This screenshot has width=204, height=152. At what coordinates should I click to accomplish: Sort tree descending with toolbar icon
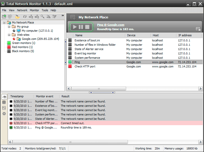(54, 17)
